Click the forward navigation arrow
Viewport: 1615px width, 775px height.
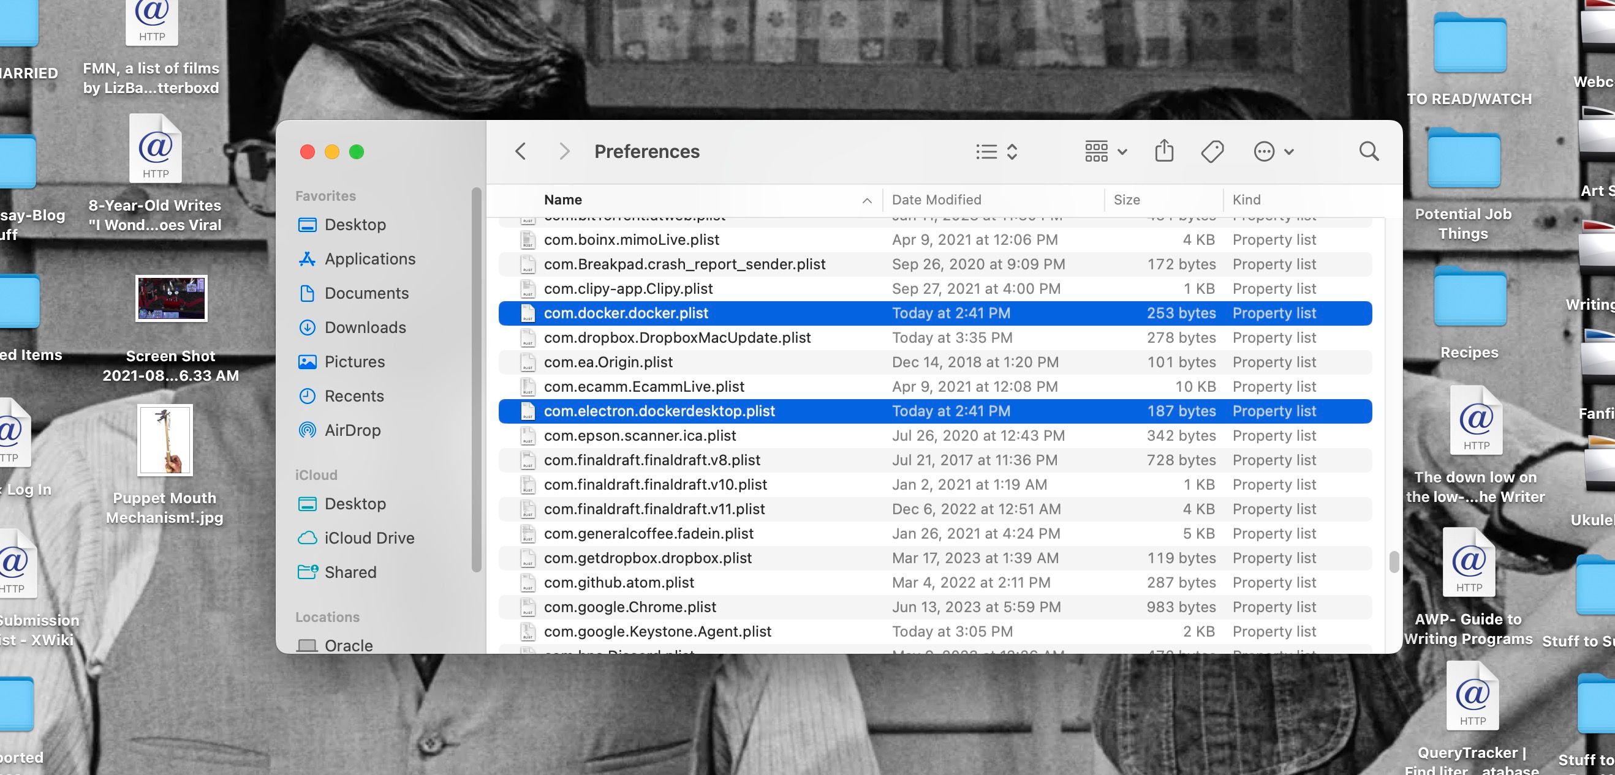tap(562, 151)
